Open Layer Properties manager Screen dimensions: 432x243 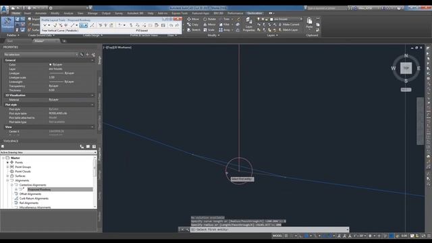[248, 24]
